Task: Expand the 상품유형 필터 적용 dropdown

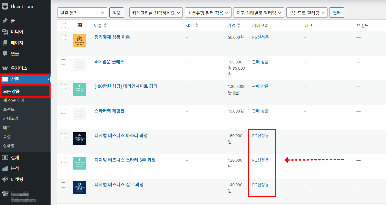Action: (208, 12)
